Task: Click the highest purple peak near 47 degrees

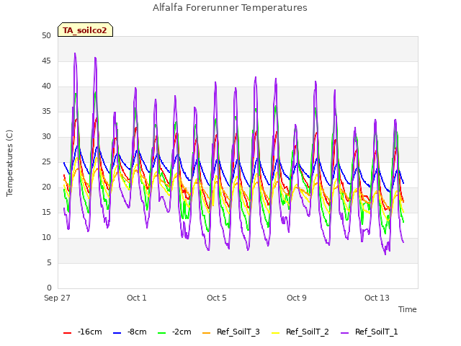Action: (75, 53)
